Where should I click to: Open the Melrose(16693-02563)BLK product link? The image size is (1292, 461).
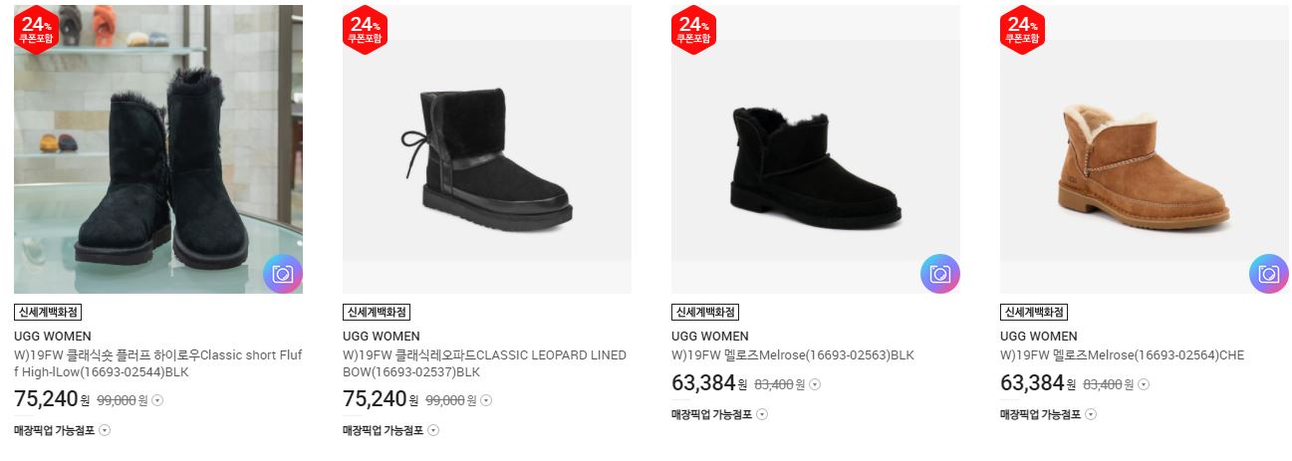coord(793,355)
